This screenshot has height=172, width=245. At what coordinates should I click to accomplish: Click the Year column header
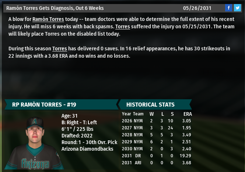click(x=126, y=114)
